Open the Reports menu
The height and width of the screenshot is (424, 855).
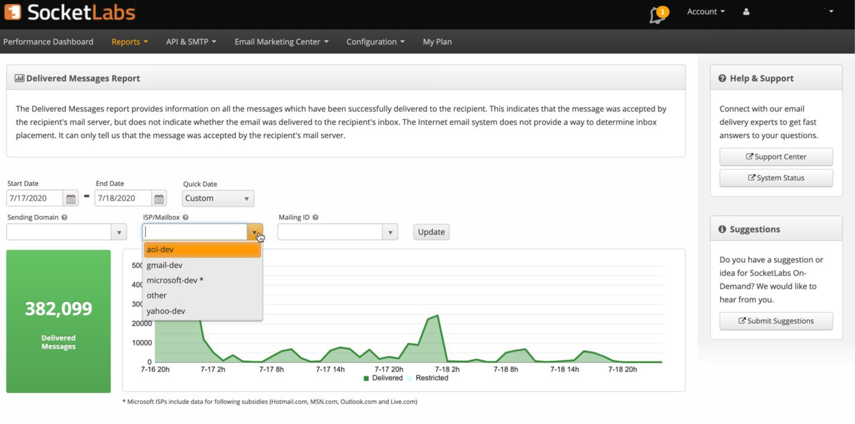[x=130, y=42]
